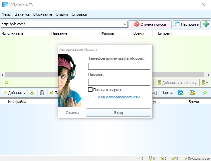
Task: Click the Пароль password field
Action: (x=119, y=82)
